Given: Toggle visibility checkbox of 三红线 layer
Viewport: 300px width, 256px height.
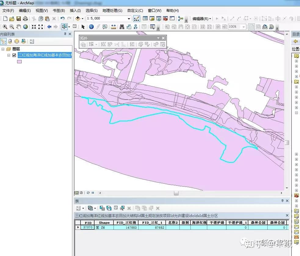Looking at the screenshot, I should (x=14, y=55).
